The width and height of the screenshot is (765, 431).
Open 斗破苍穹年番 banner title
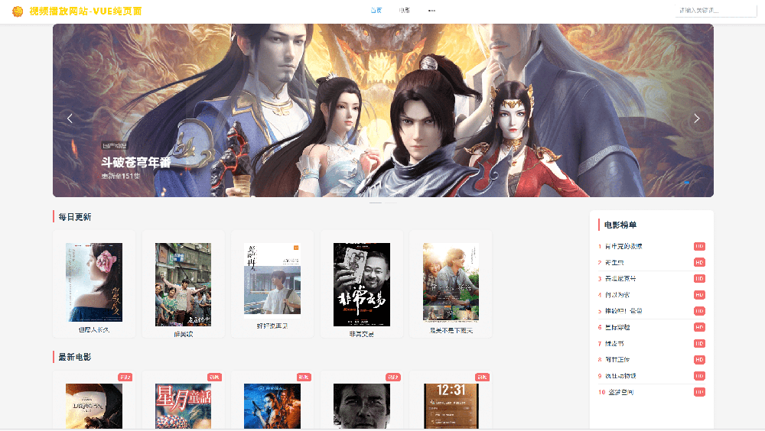(x=136, y=162)
